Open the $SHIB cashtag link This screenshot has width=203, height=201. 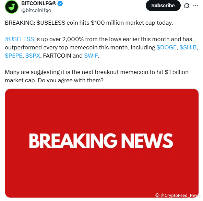188,47
